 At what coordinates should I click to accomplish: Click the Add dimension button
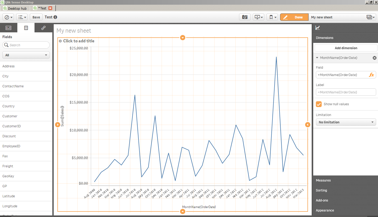tap(346, 48)
